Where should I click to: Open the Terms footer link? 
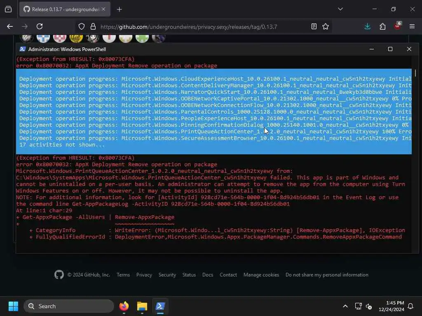click(x=123, y=274)
